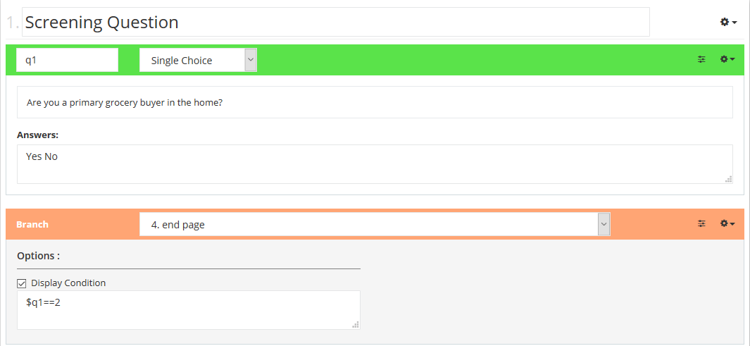The image size is (750, 346).
Task: Open the q1 question gear menu
Action: click(727, 60)
